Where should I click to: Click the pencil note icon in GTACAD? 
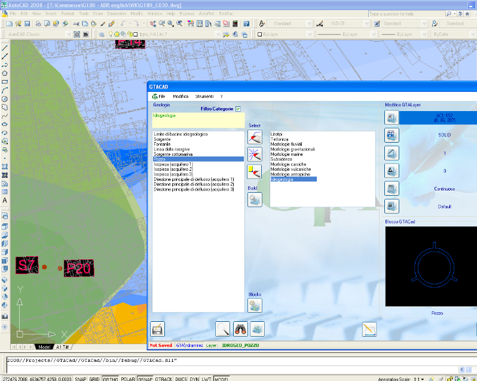click(369, 330)
